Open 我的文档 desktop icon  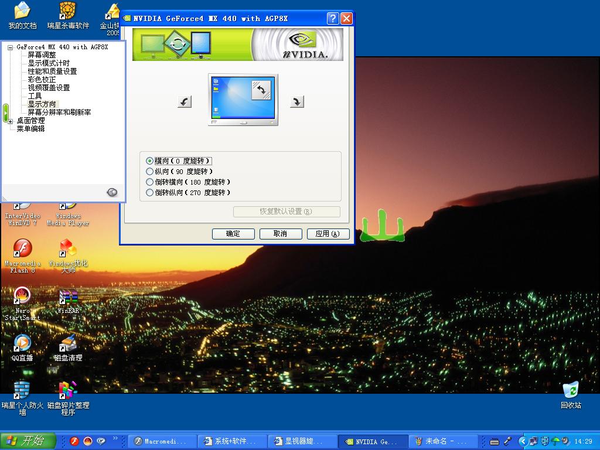point(23,15)
